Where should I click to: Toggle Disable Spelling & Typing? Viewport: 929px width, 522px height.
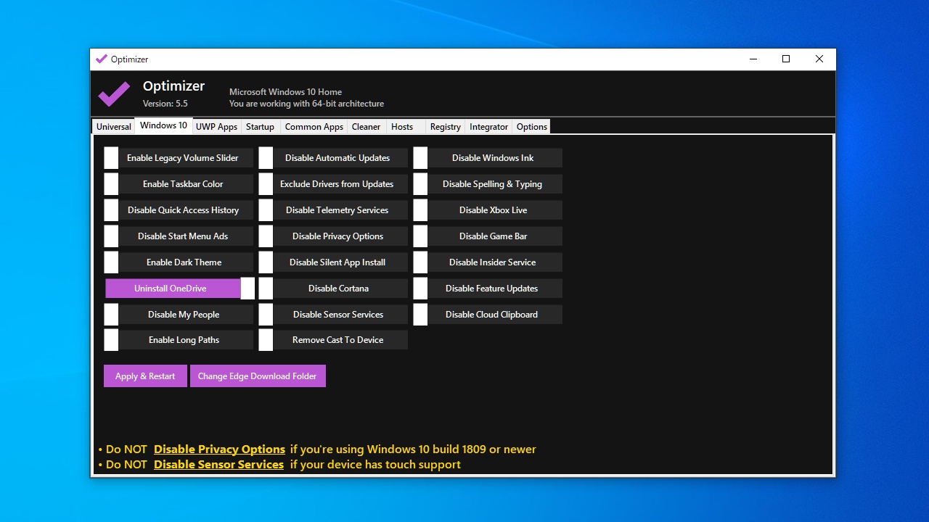[488, 184]
